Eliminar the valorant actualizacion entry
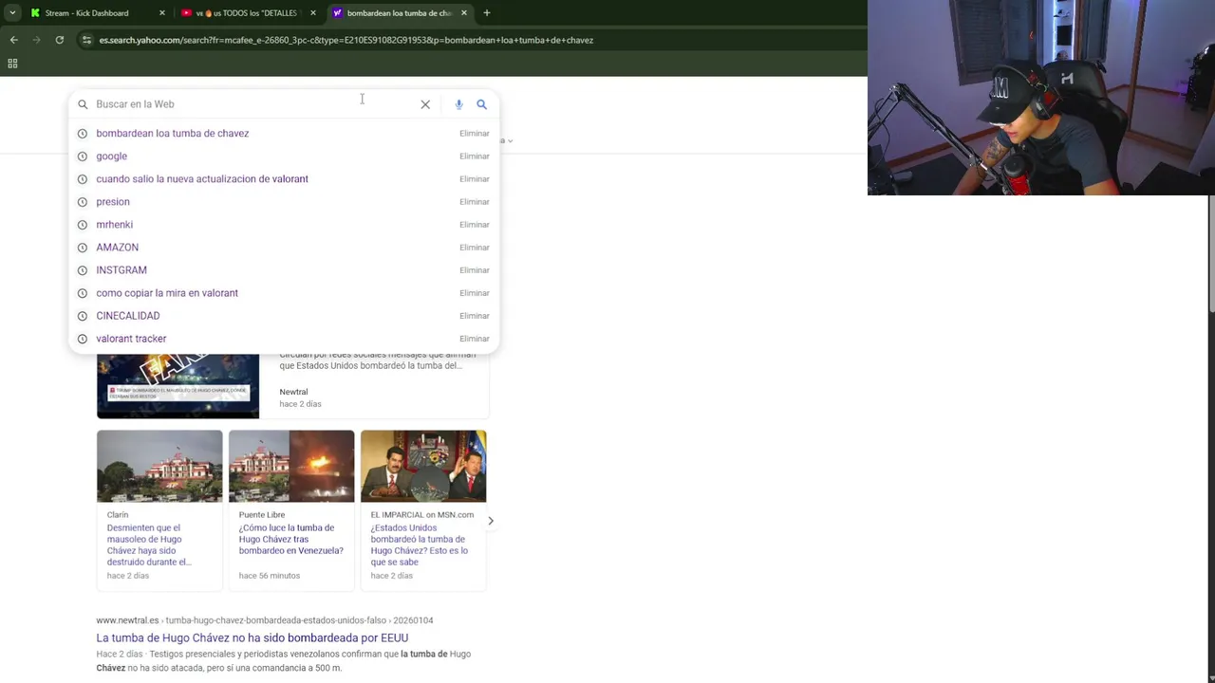Screen dimensions: 1215x683 click(474, 179)
